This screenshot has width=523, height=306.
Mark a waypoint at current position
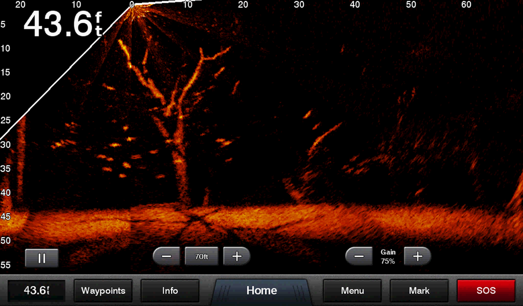tap(419, 290)
